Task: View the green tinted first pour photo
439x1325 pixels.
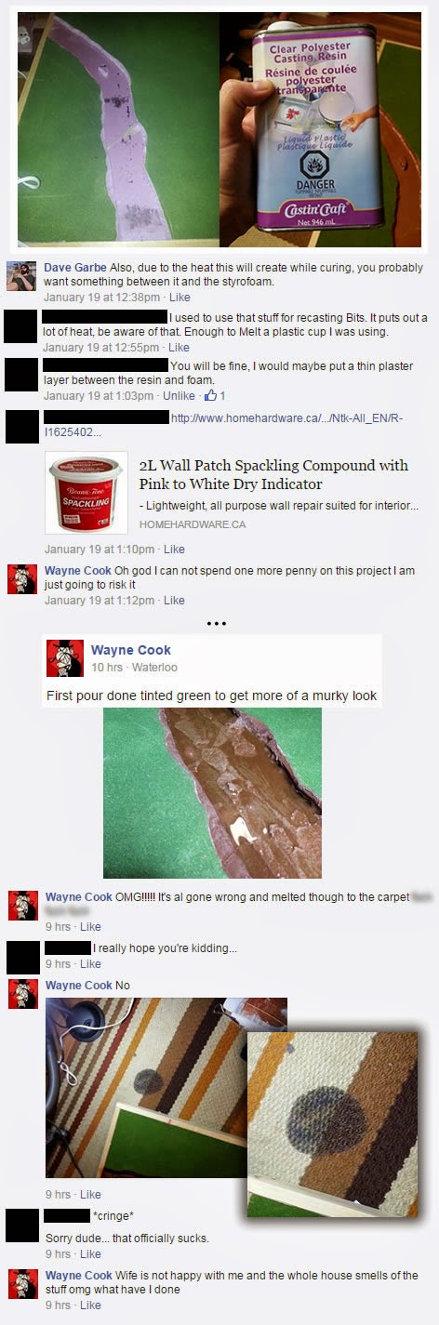Action: [x=212, y=793]
